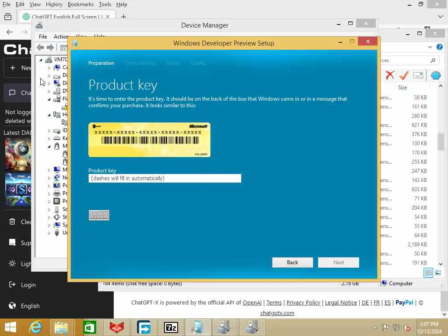Click the properties icon beside the orange checkmark
This screenshot has height=336, width=448.
click(418, 75)
